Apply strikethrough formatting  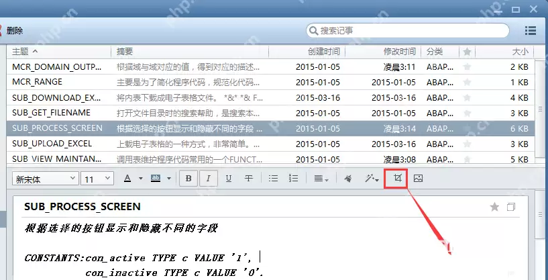(248, 179)
